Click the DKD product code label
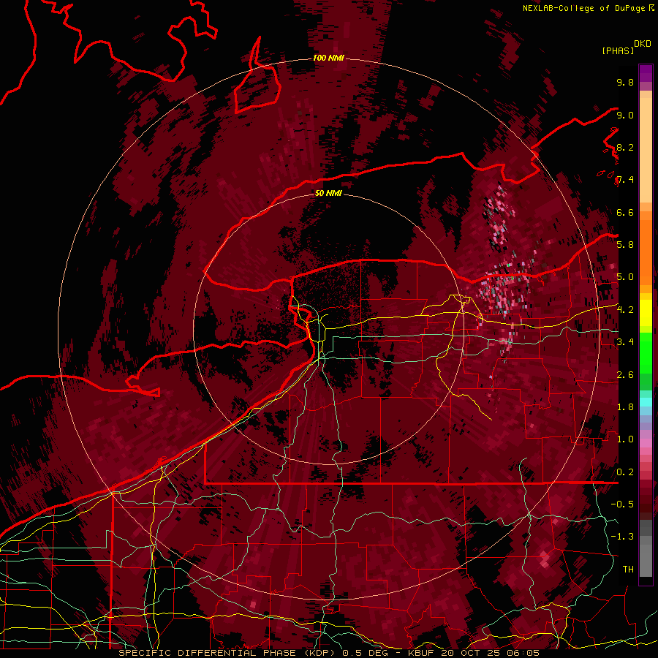Viewport: 658px width, 658px height. (643, 44)
